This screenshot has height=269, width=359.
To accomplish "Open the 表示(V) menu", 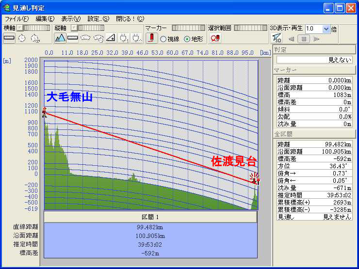I will click(x=71, y=19).
